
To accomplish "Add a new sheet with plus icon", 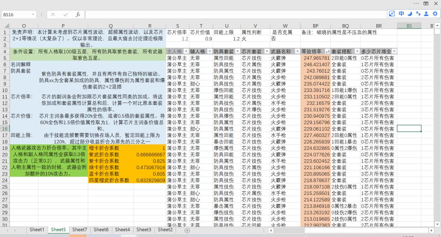I will pos(187,230).
